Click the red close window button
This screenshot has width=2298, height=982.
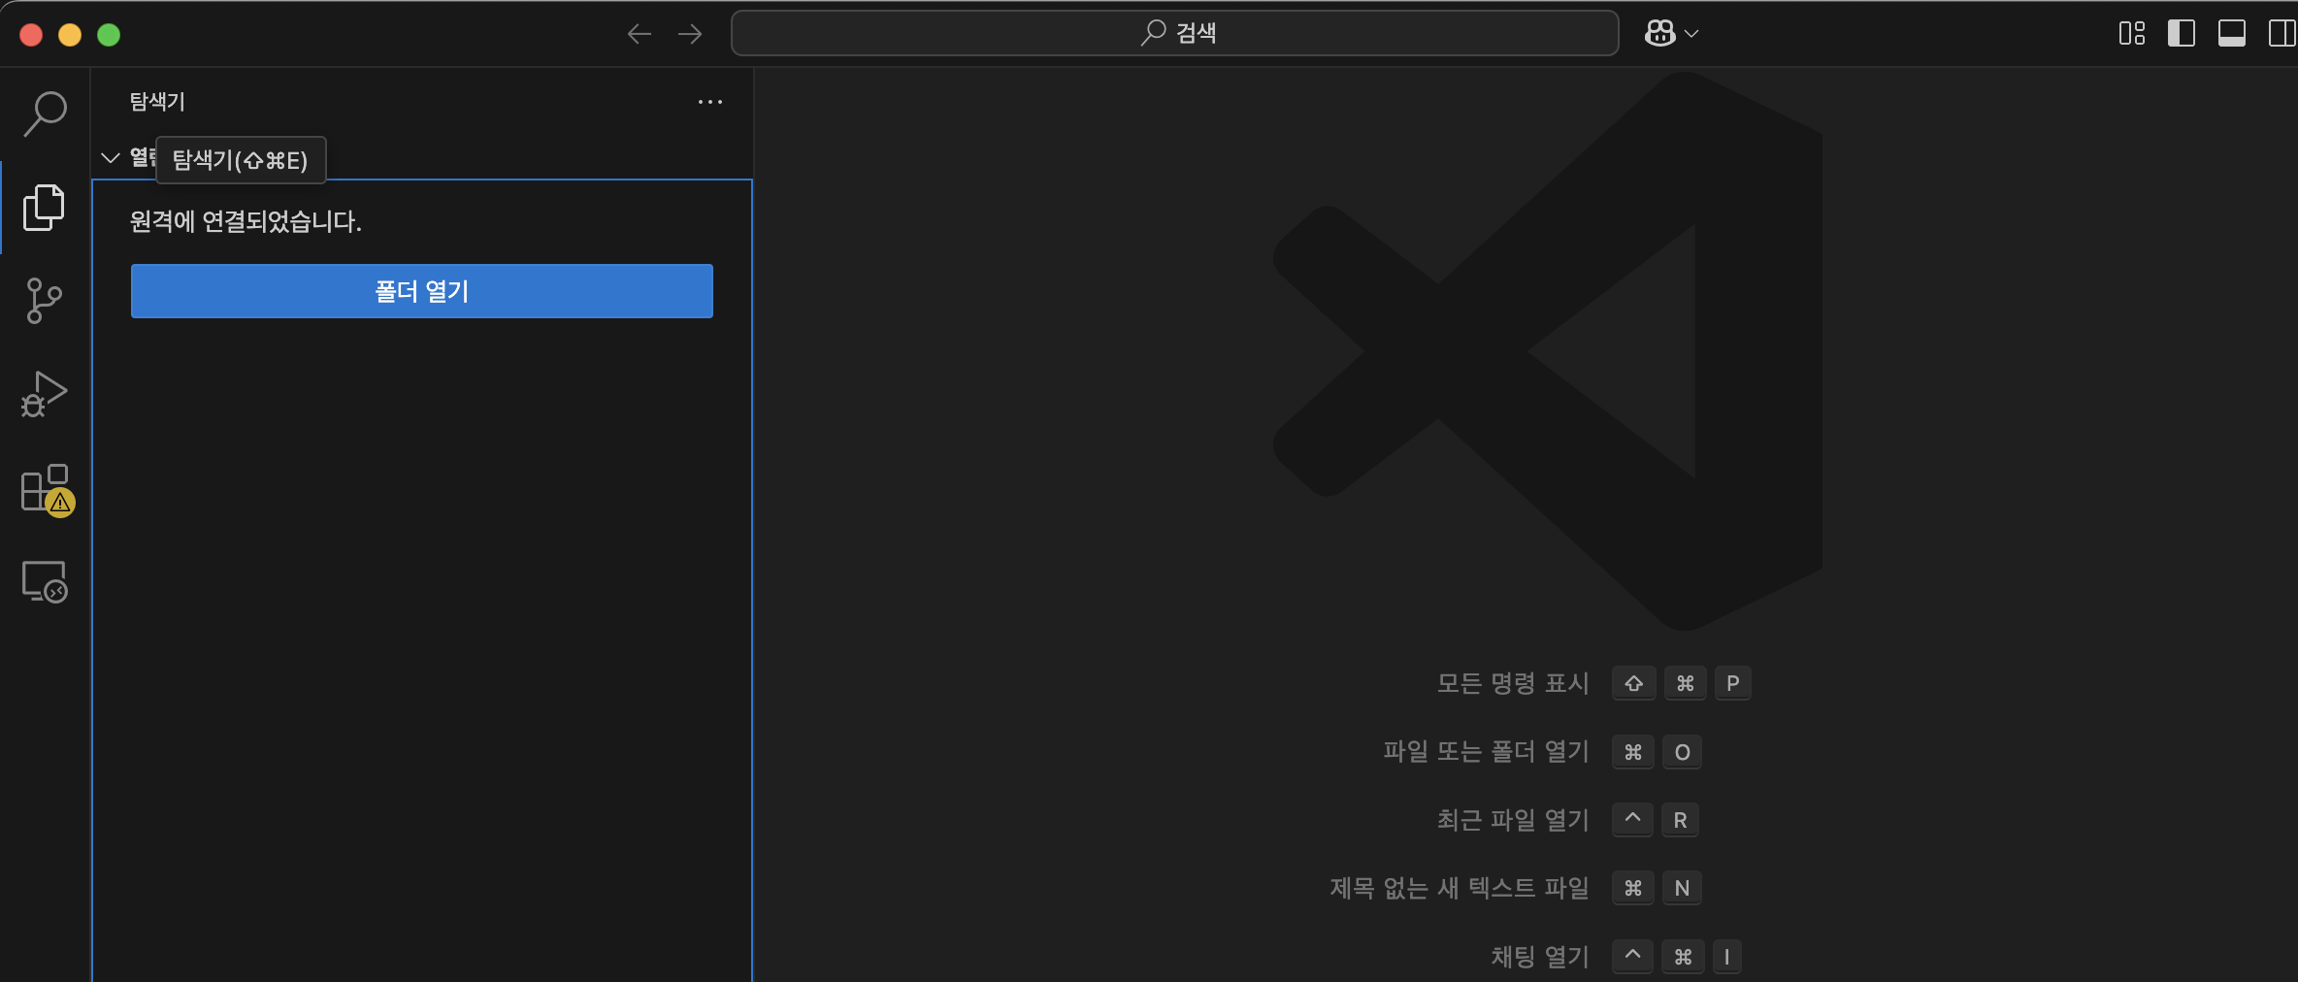click(31, 35)
